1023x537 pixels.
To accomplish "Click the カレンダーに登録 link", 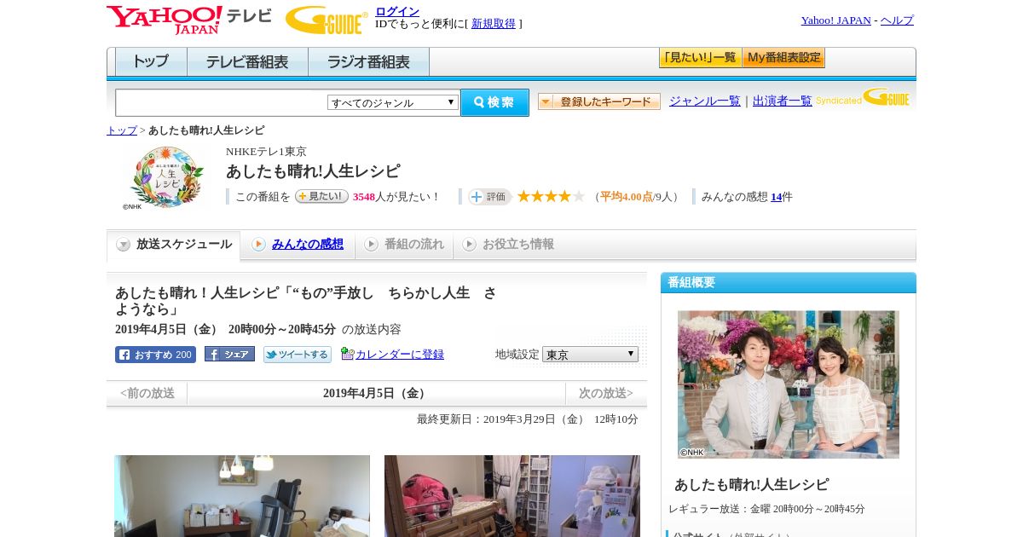I will [400, 355].
